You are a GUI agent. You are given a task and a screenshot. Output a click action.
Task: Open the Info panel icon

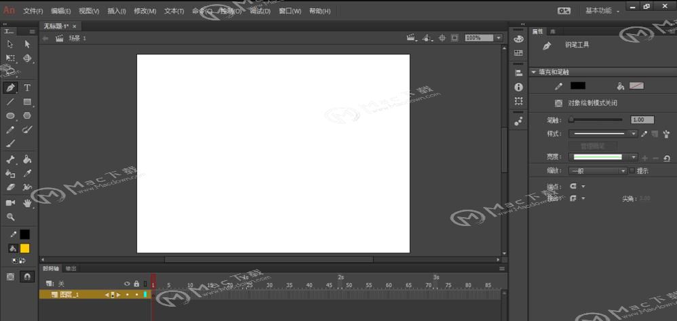[x=518, y=88]
